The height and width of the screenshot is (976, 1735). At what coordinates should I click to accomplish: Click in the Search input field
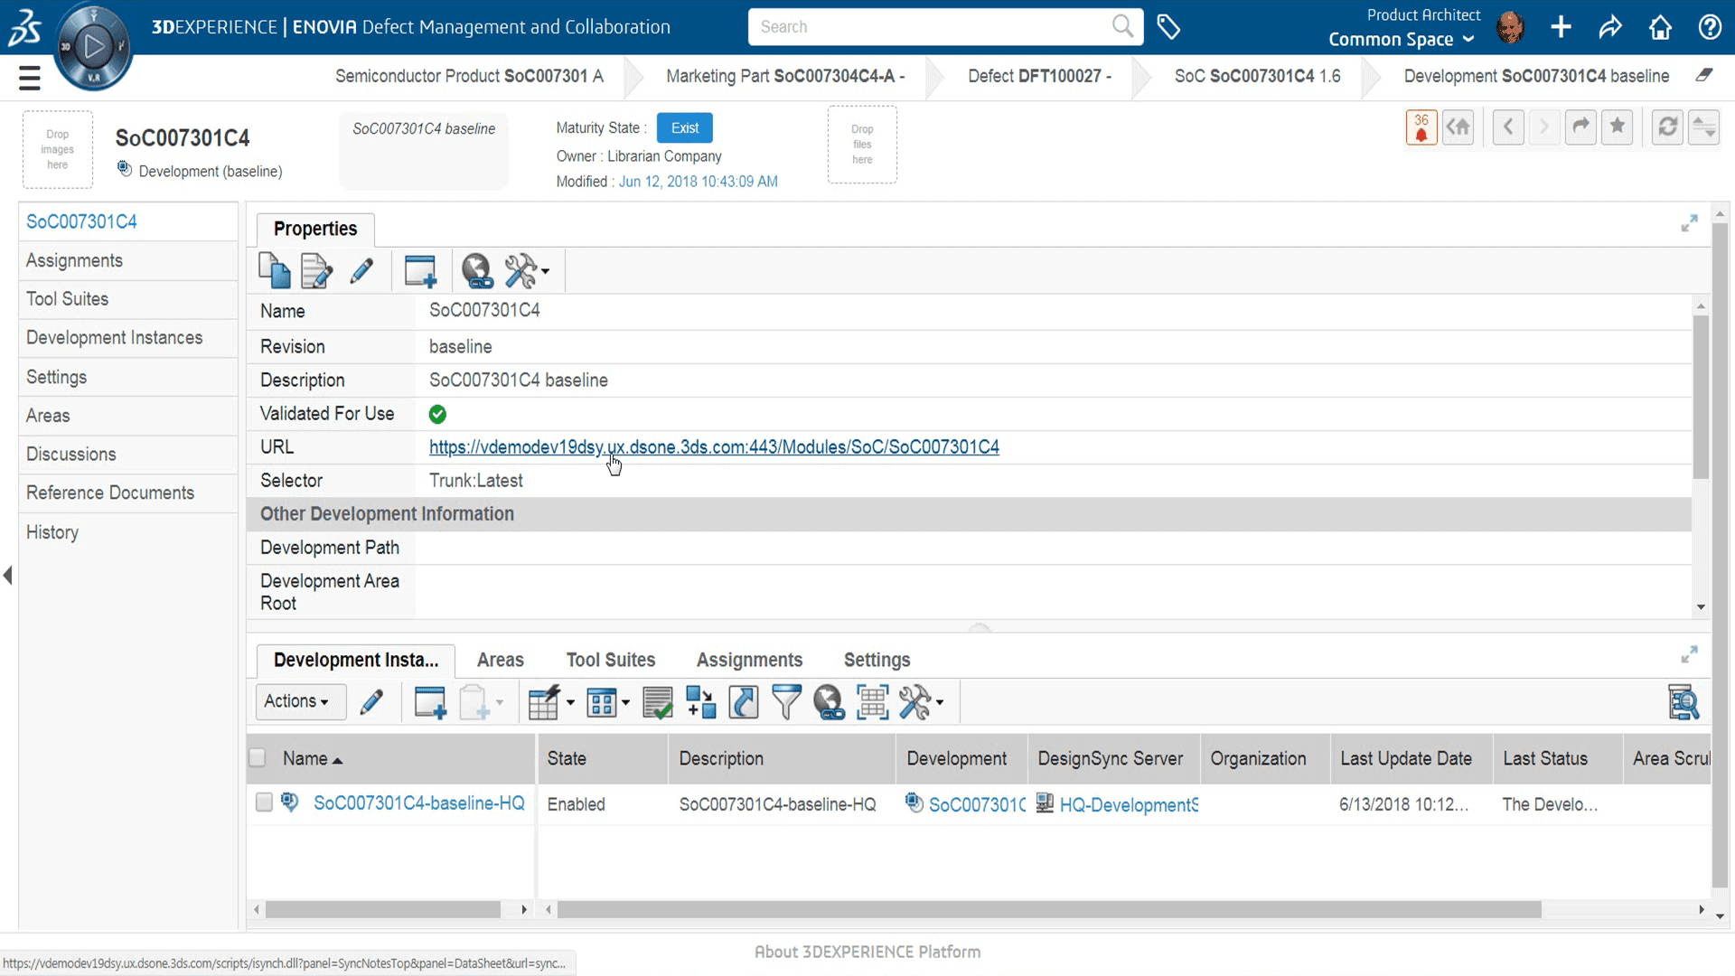click(931, 27)
